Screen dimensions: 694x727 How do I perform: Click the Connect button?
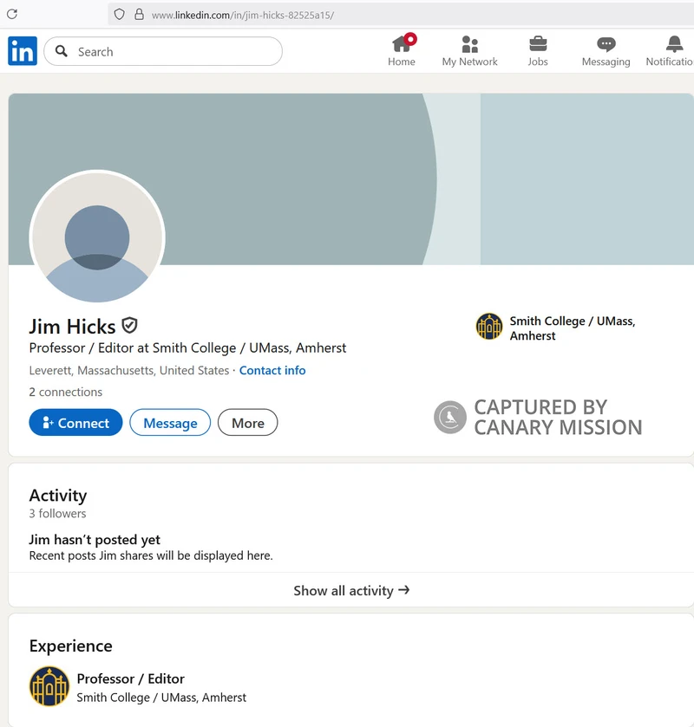click(x=75, y=422)
